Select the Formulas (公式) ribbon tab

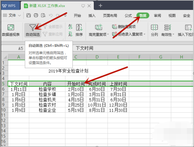pos(128,15)
